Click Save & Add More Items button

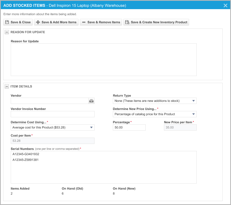tap(56, 22)
